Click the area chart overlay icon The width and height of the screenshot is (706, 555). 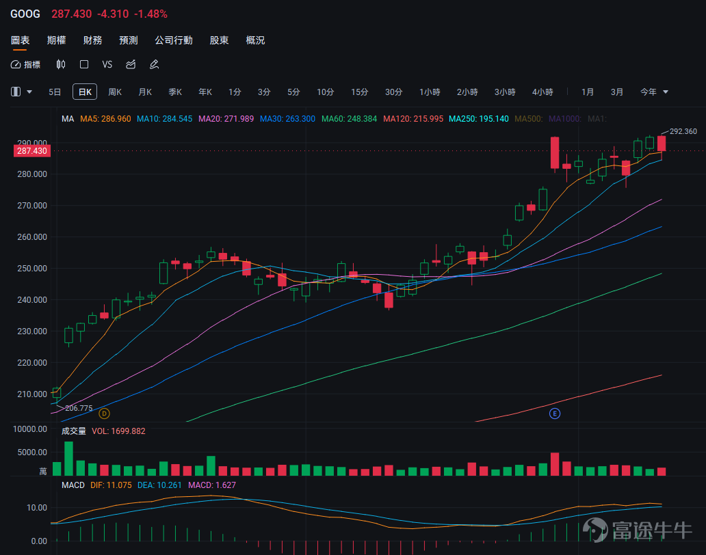coord(131,65)
